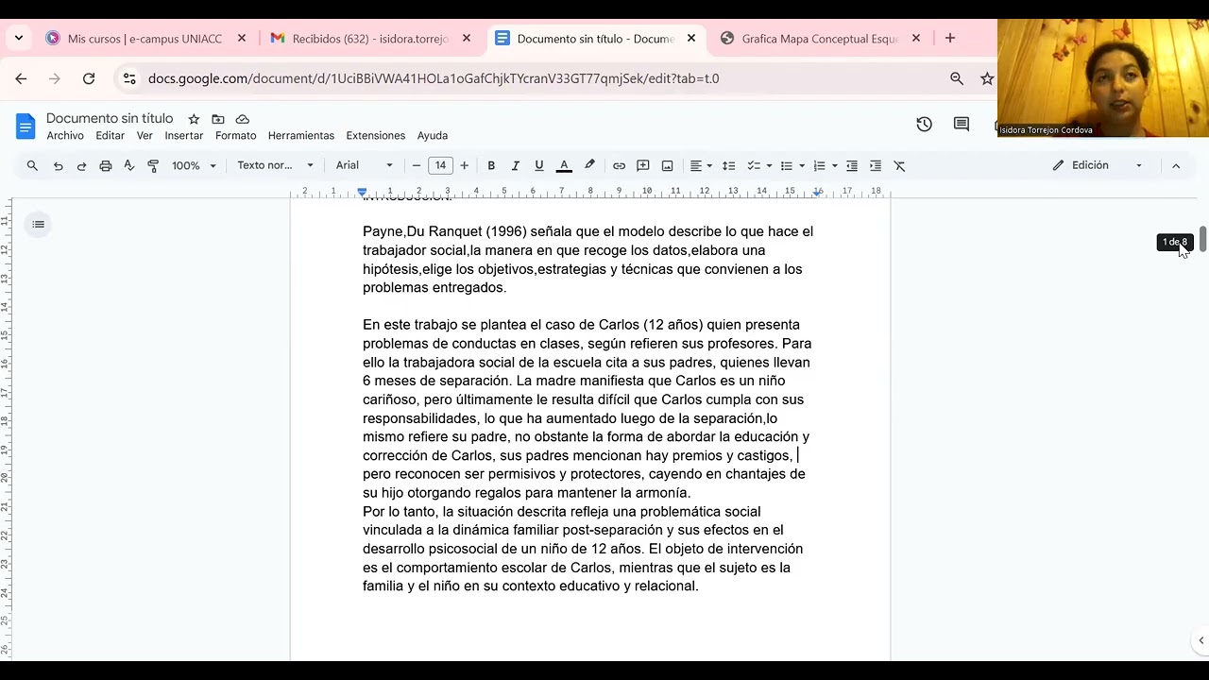Show the side panel arrow
Screen dimensions: 1209x680
point(1200,640)
